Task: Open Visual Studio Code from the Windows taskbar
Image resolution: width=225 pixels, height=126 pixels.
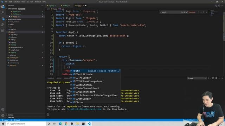Action: point(89,124)
